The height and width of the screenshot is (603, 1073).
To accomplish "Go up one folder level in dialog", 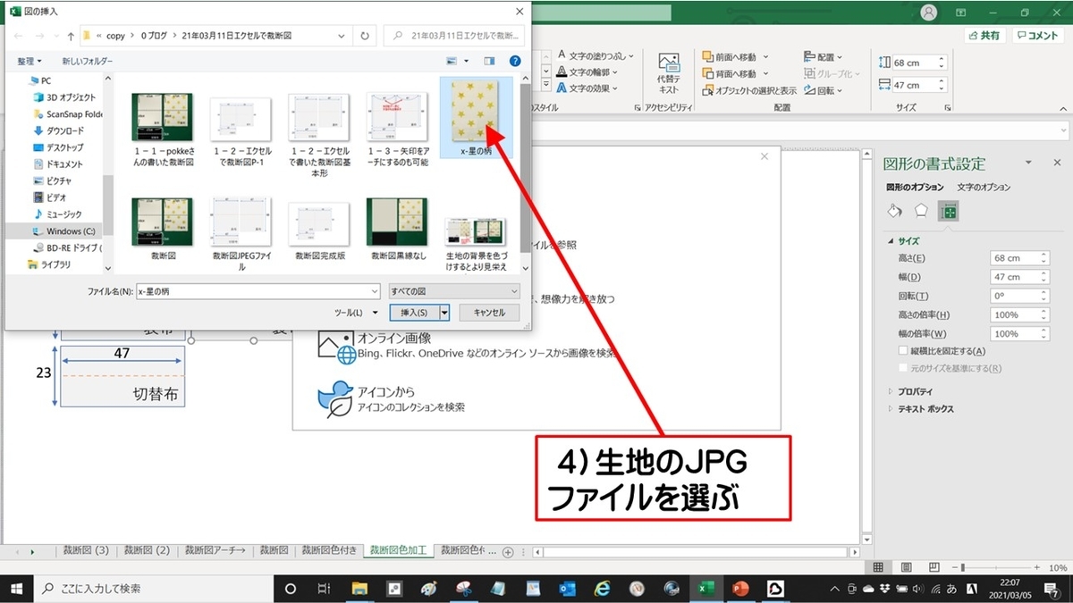I will [70, 37].
